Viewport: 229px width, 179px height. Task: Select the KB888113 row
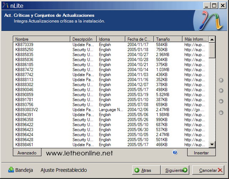coord(111,80)
